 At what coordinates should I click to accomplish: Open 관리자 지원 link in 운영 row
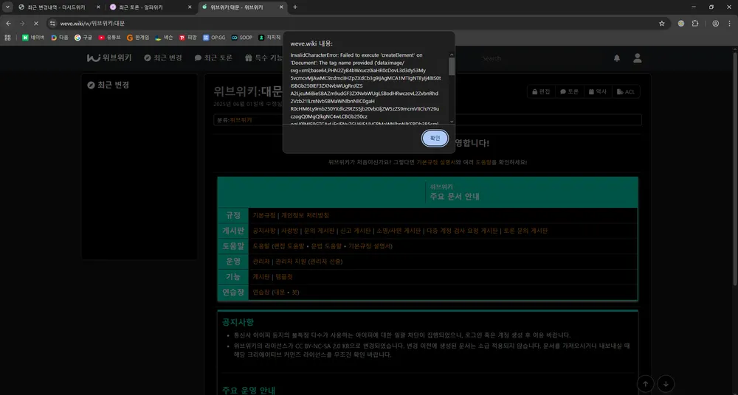click(290, 262)
